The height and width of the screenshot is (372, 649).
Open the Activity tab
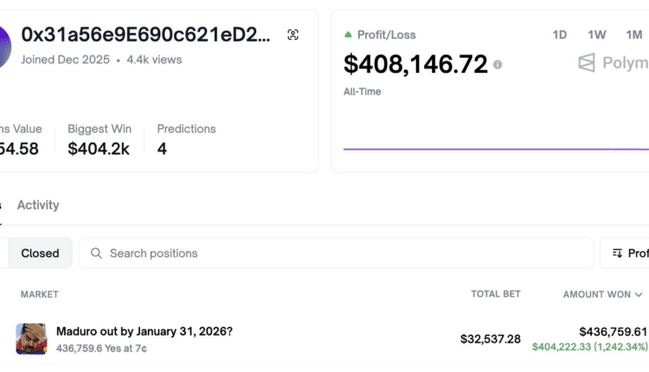[38, 205]
